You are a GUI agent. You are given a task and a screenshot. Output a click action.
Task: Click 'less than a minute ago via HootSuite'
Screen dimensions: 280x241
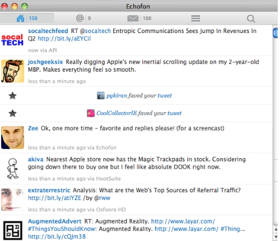click(x=74, y=179)
